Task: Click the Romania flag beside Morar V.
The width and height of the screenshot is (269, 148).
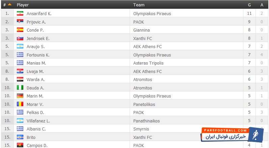Action: click(20, 104)
